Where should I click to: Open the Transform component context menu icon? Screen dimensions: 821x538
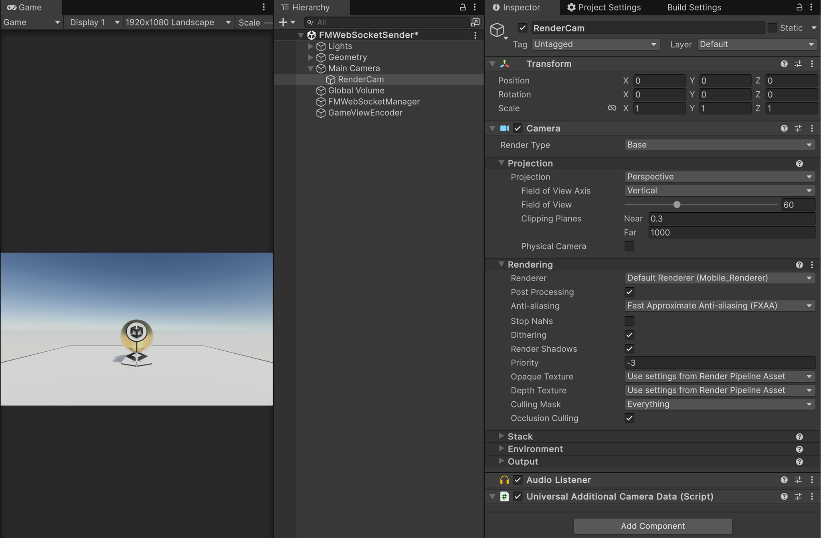click(812, 64)
